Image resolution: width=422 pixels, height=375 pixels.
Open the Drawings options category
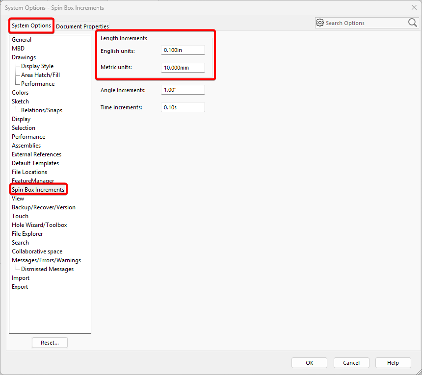click(24, 57)
